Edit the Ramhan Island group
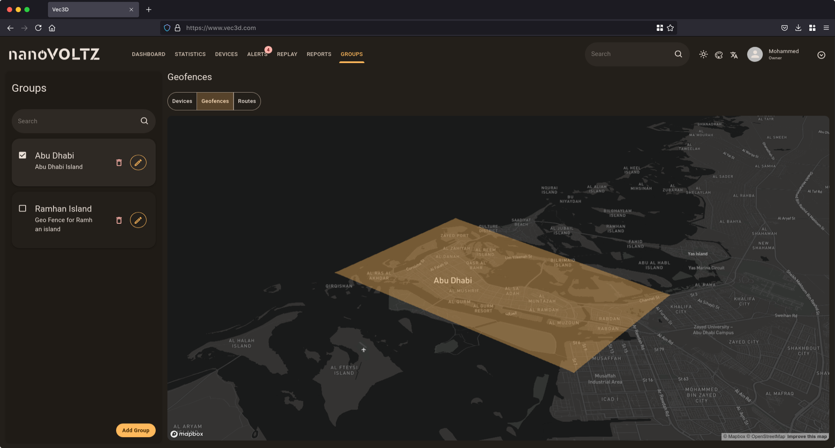The width and height of the screenshot is (835, 448). click(x=138, y=220)
